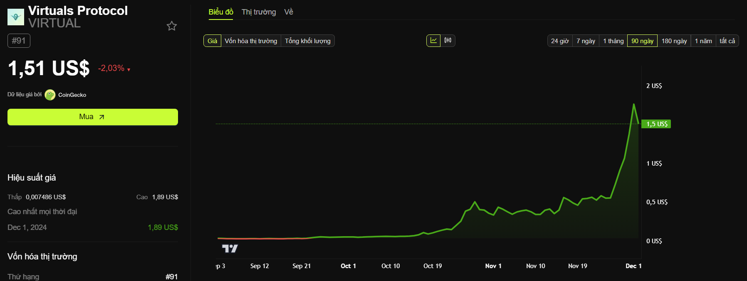Click the 1,5 US$ current price label

(656, 124)
